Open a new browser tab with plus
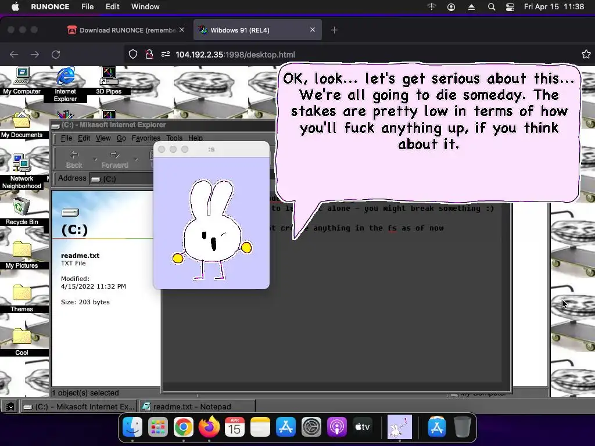595x446 pixels. (334, 30)
